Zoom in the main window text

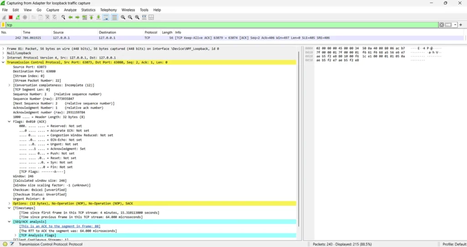click(123, 17)
